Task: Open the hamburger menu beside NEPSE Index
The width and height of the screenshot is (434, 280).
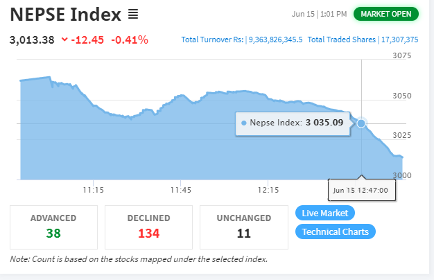Action: (x=133, y=14)
